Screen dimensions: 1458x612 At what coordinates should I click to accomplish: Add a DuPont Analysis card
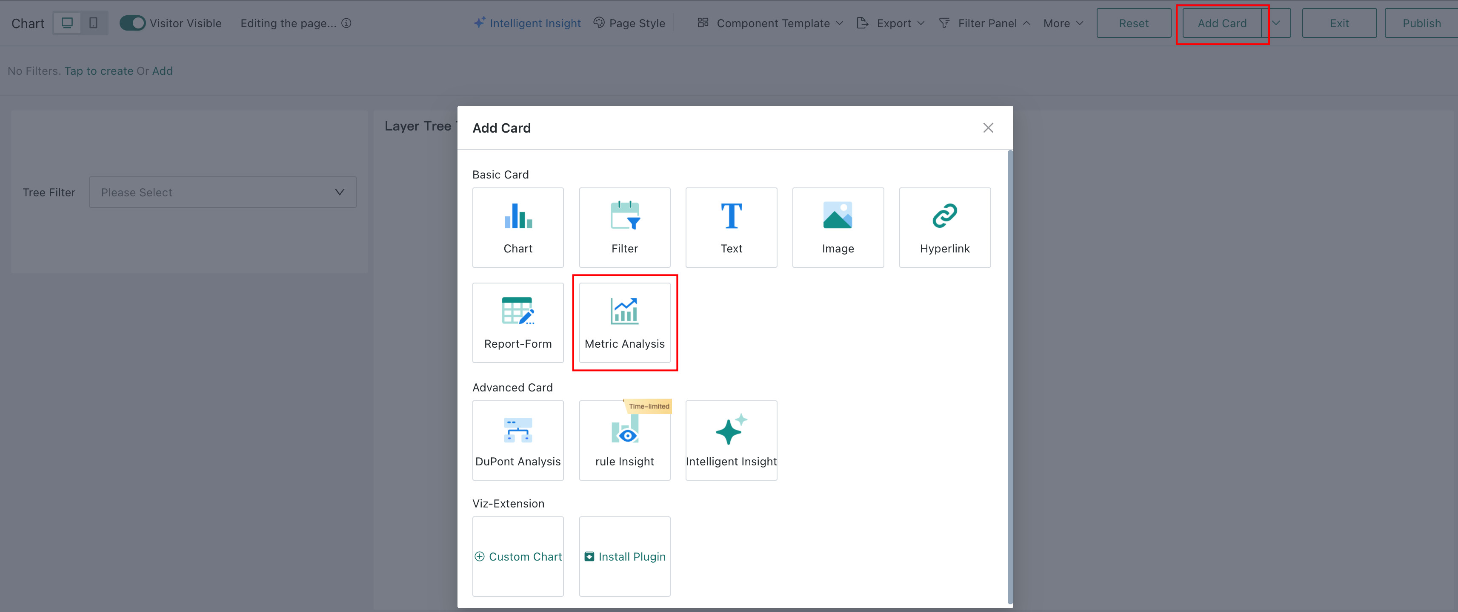[x=518, y=440]
